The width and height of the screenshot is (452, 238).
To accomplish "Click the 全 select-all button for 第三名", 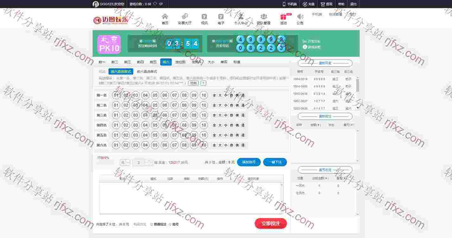I will (x=214, y=115).
